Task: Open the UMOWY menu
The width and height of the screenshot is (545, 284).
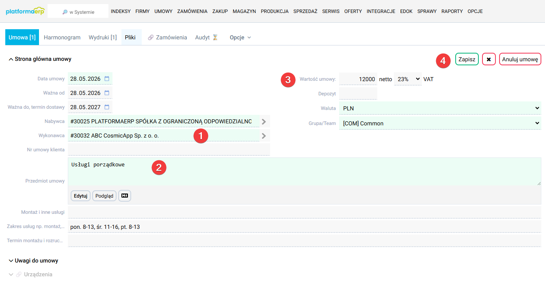Action: [x=163, y=11]
